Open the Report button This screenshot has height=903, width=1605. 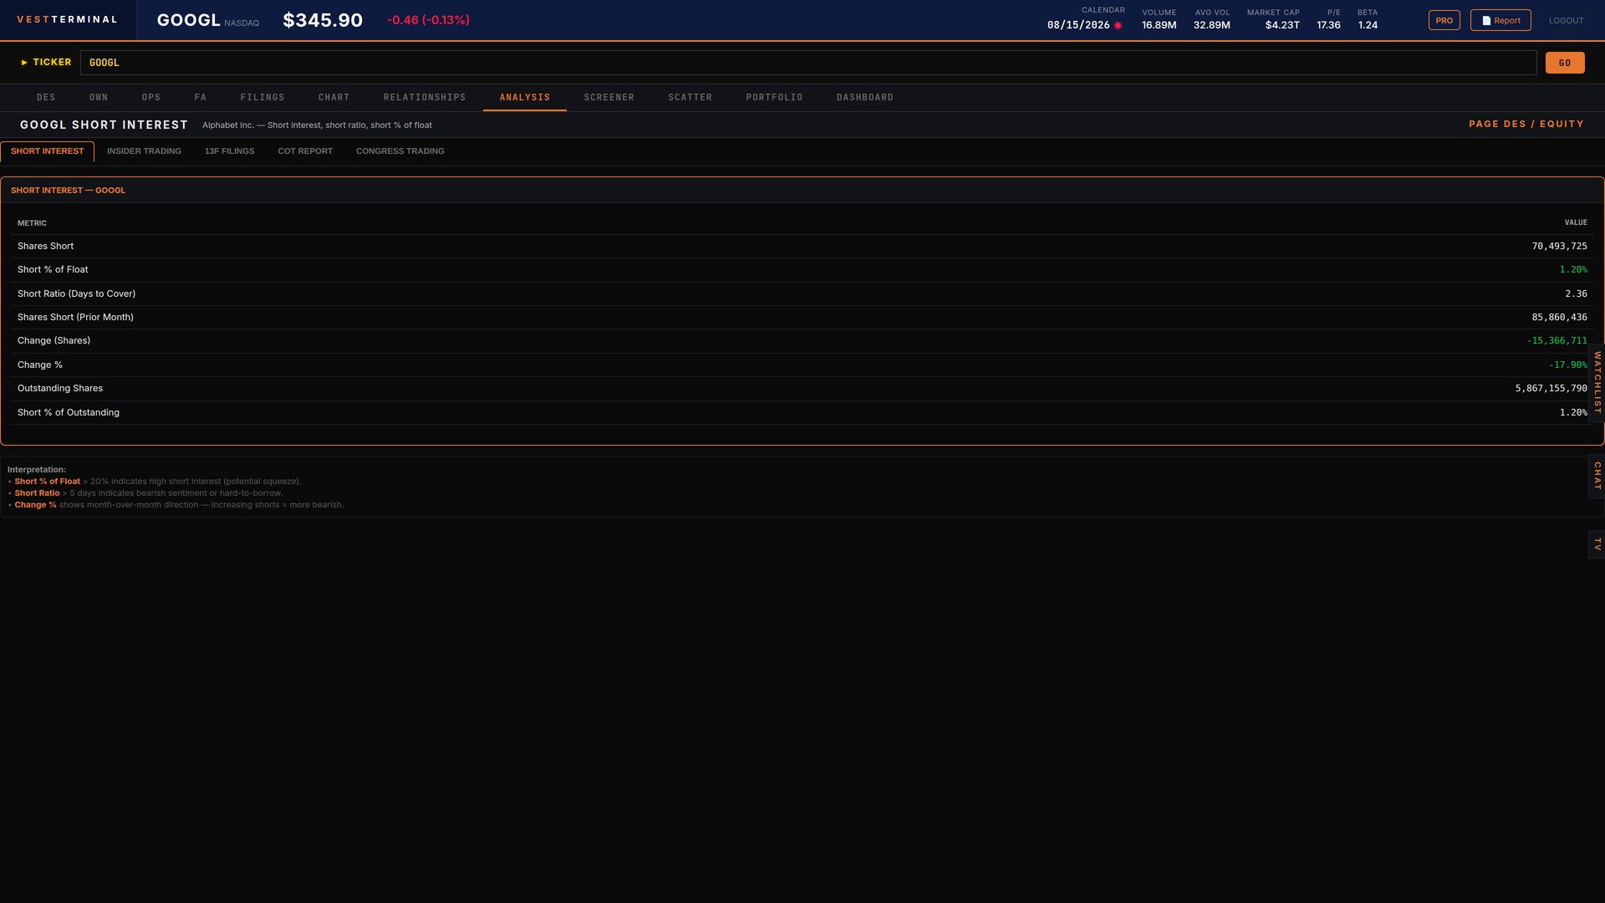[1501, 20]
